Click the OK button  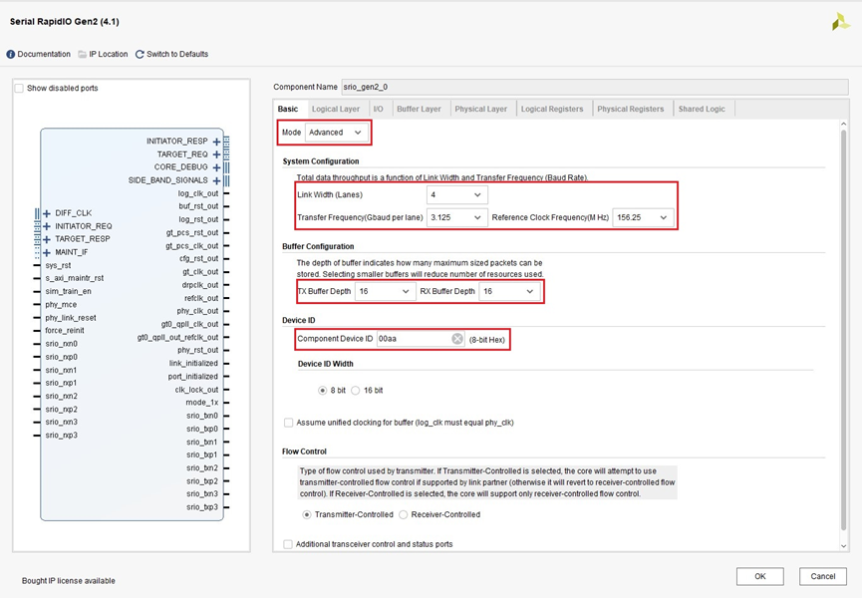(759, 576)
